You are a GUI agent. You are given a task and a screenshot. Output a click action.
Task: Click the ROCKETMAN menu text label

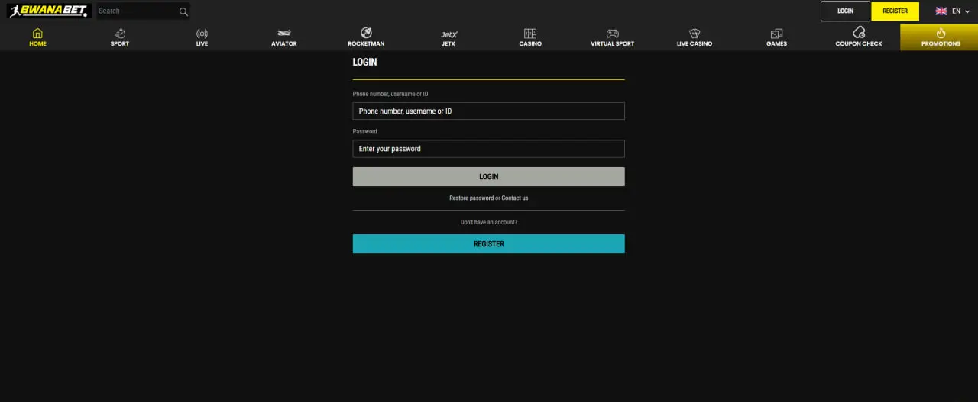[x=366, y=44]
